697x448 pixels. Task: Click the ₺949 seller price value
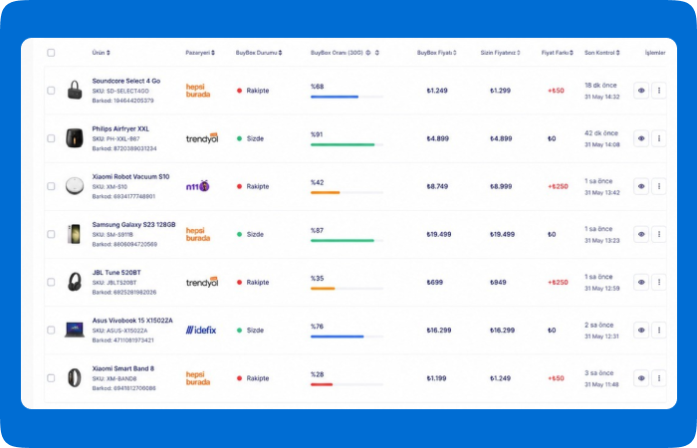pos(498,282)
